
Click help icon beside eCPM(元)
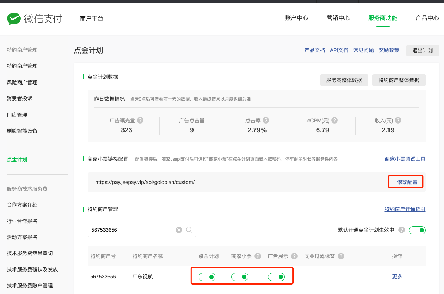tap(334, 120)
